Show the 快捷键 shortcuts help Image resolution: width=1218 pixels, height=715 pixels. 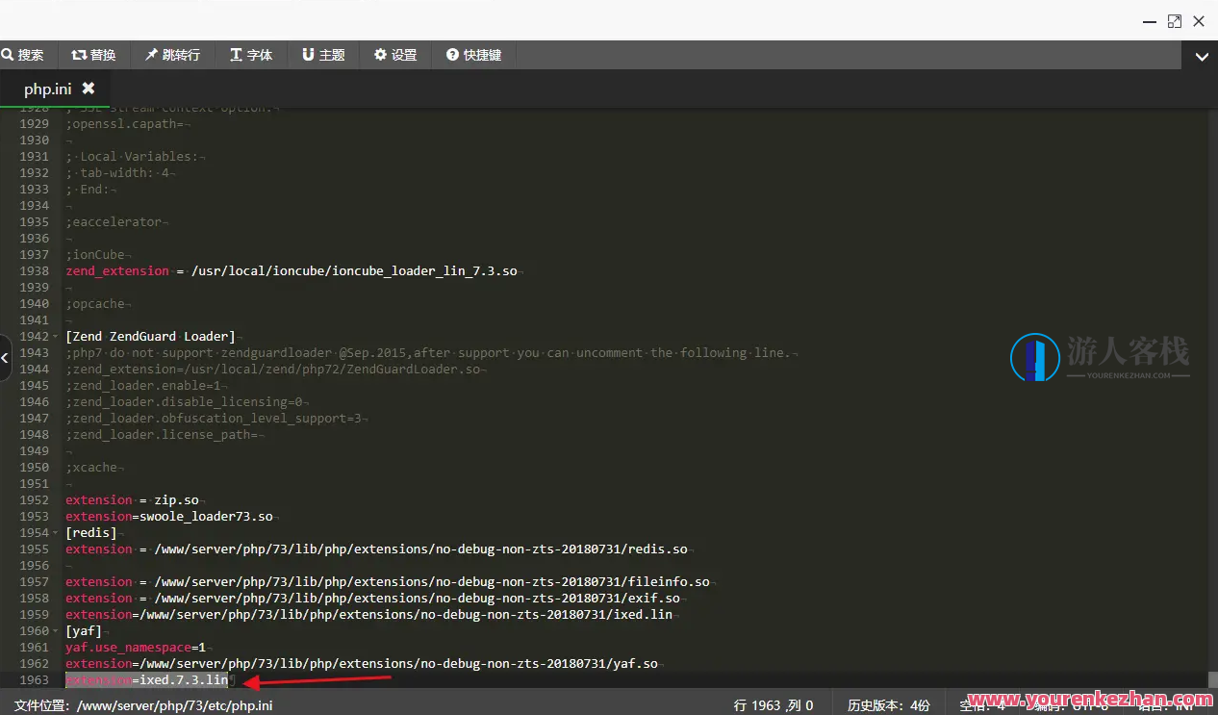click(x=474, y=55)
